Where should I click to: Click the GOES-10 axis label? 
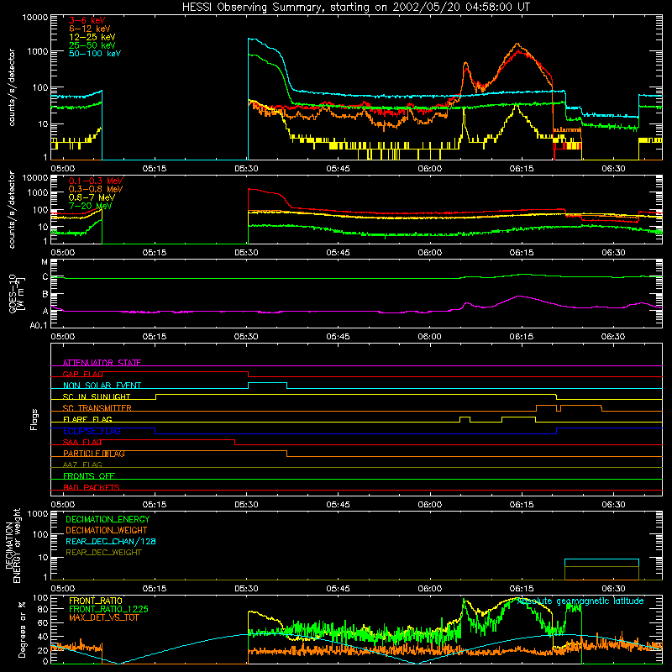pyautogui.click(x=17, y=295)
